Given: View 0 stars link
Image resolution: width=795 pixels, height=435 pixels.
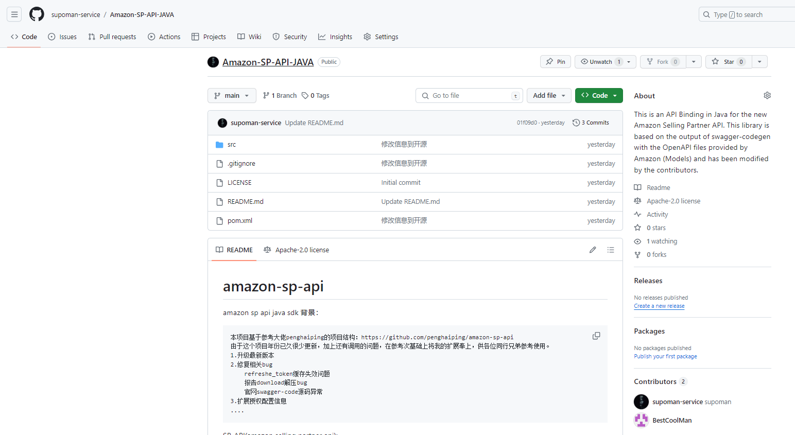Looking at the screenshot, I should [x=650, y=228].
